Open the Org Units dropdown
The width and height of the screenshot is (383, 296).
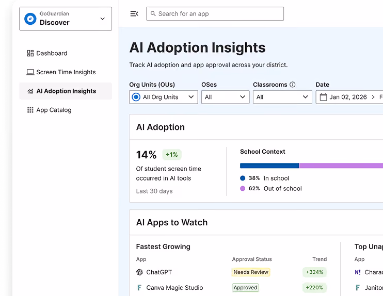pyautogui.click(x=164, y=97)
